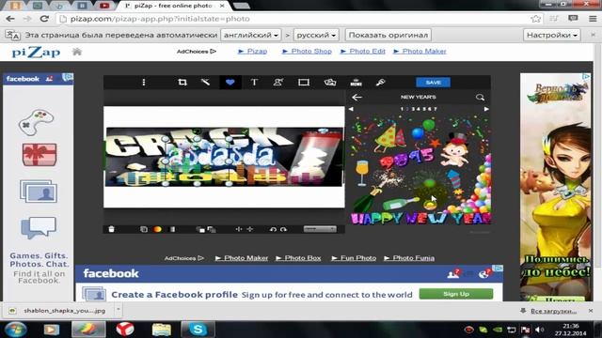
Task: Open the Pizap ad link
Action: tap(252, 52)
